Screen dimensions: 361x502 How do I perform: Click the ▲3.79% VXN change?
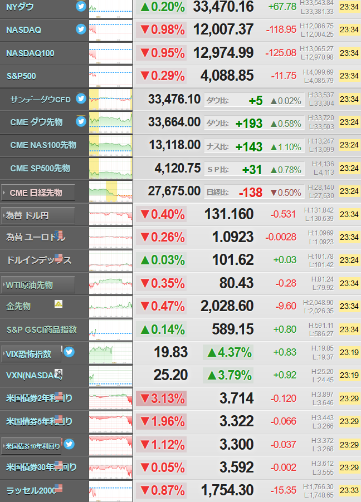228,375
